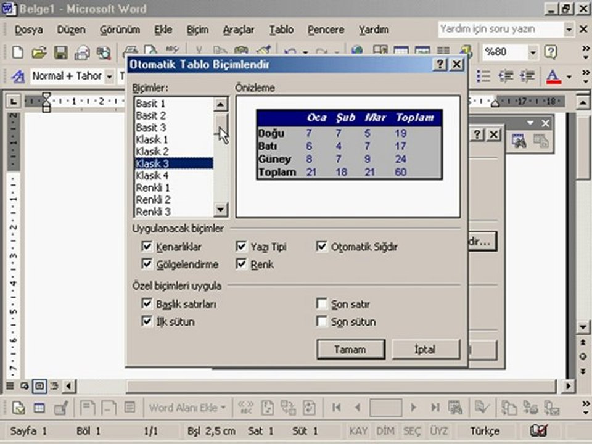Select Klasik 4 in the Biçimler list
Image resolution: width=592 pixels, height=444 pixels.
pyautogui.click(x=174, y=176)
